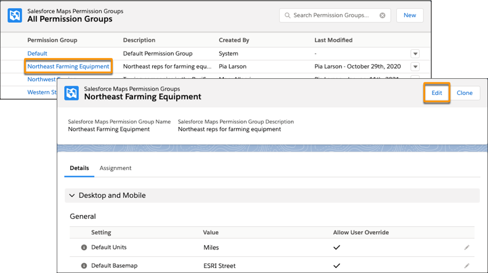The width and height of the screenshot is (488, 273).
Task: Click the info icon next to Default Units
Action: pyautogui.click(x=84, y=248)
